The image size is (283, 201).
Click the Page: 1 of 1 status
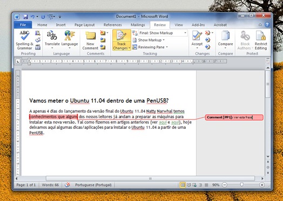click(26, 185)
